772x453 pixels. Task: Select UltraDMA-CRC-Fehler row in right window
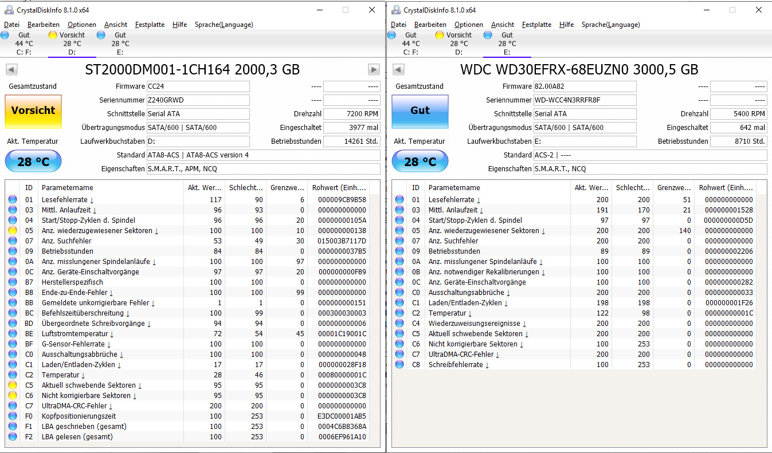click(575, 354)
